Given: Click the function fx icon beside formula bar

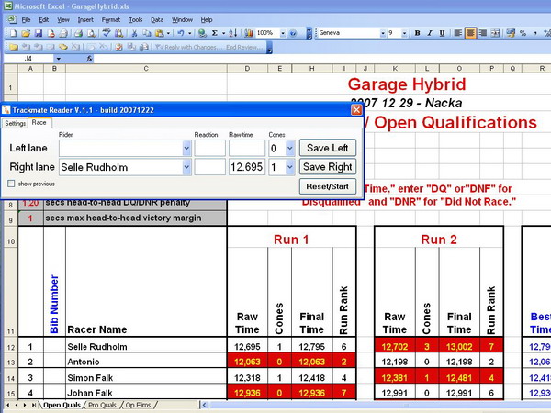Looking at the screenshot, I should [x=90, y=59].
